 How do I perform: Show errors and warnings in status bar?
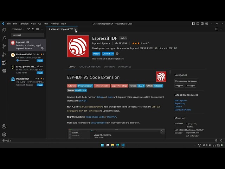click(x=7, y=140)
